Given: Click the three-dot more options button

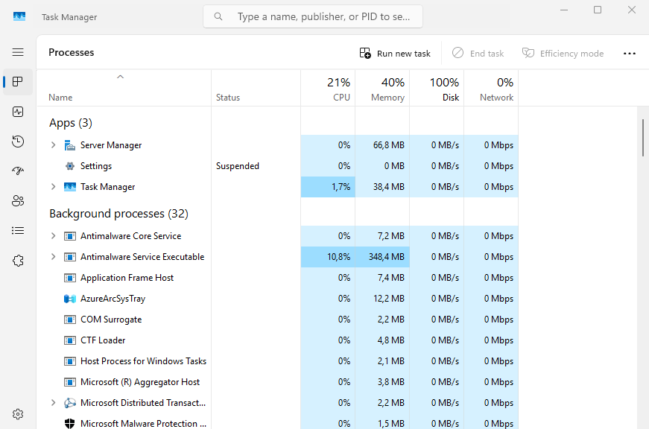Looking at the screenshot, I should (x=629, y=54).
